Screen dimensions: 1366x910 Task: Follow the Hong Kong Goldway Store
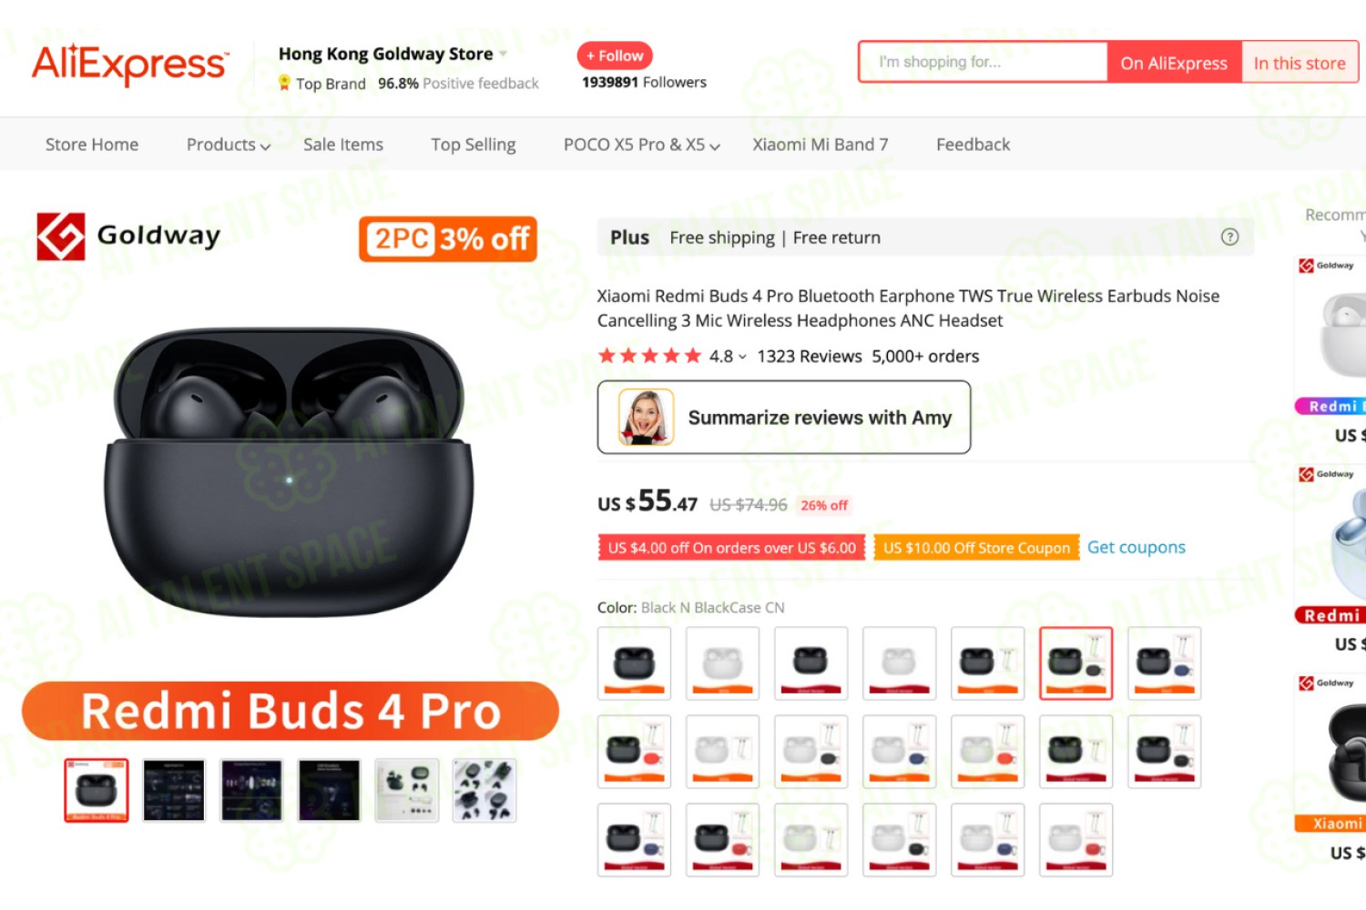(x=615, y=56)
